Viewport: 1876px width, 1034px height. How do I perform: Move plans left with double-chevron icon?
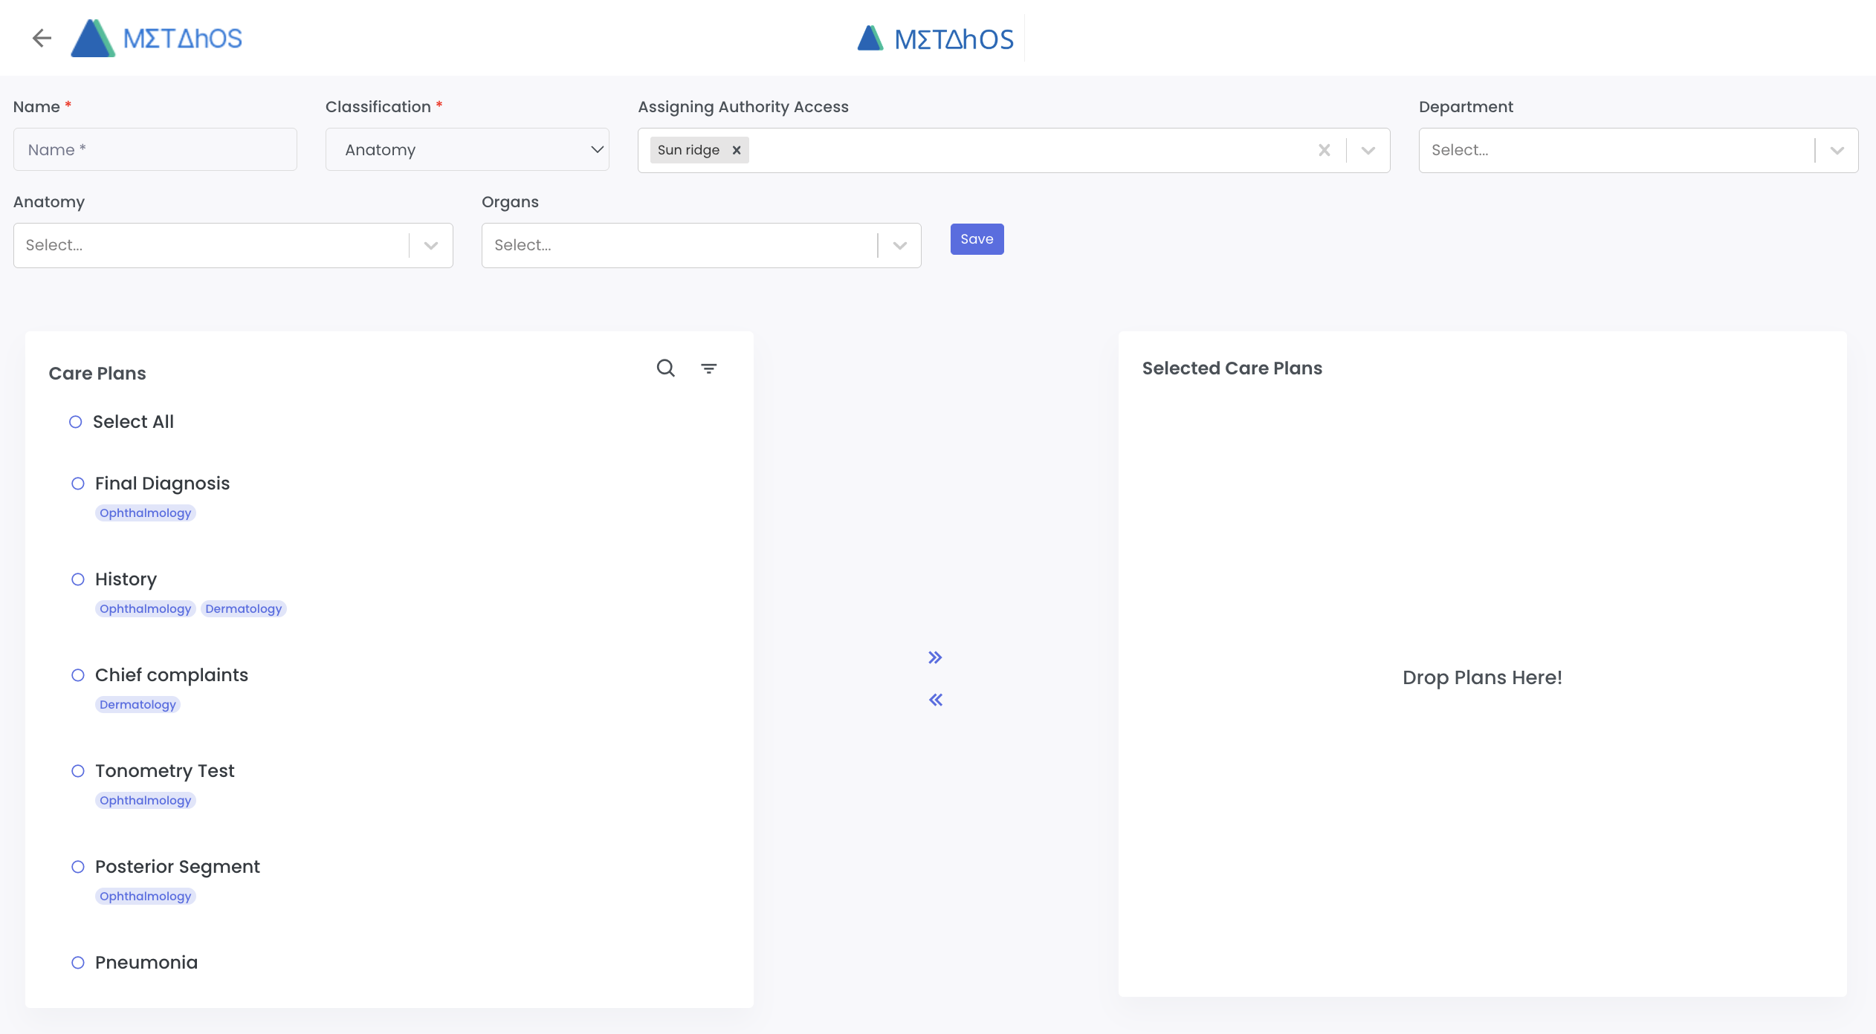pyautogui.click(x=935, y=700)
